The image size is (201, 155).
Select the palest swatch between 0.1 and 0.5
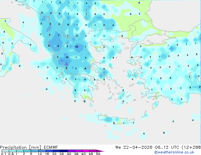(5, 151)
